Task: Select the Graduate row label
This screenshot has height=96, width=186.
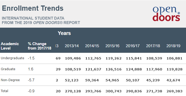Action: [8, 69]
